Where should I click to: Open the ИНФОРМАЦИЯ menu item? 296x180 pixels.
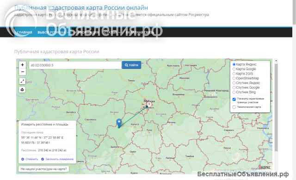pyautogui.click(x=87, y=32)
